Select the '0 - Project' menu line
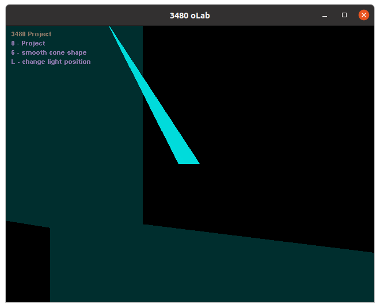Screen dimensions: 380x308 pos(28,43)
